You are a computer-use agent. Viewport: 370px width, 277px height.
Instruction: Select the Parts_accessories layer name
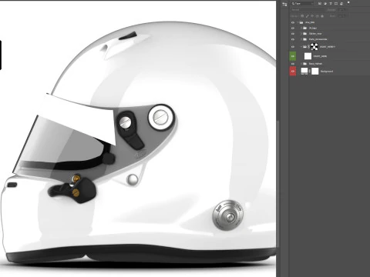pos(318,39)
